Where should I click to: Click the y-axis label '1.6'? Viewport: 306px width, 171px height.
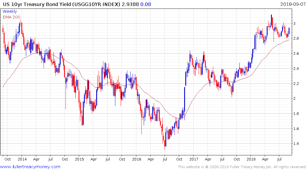(296, 129)
